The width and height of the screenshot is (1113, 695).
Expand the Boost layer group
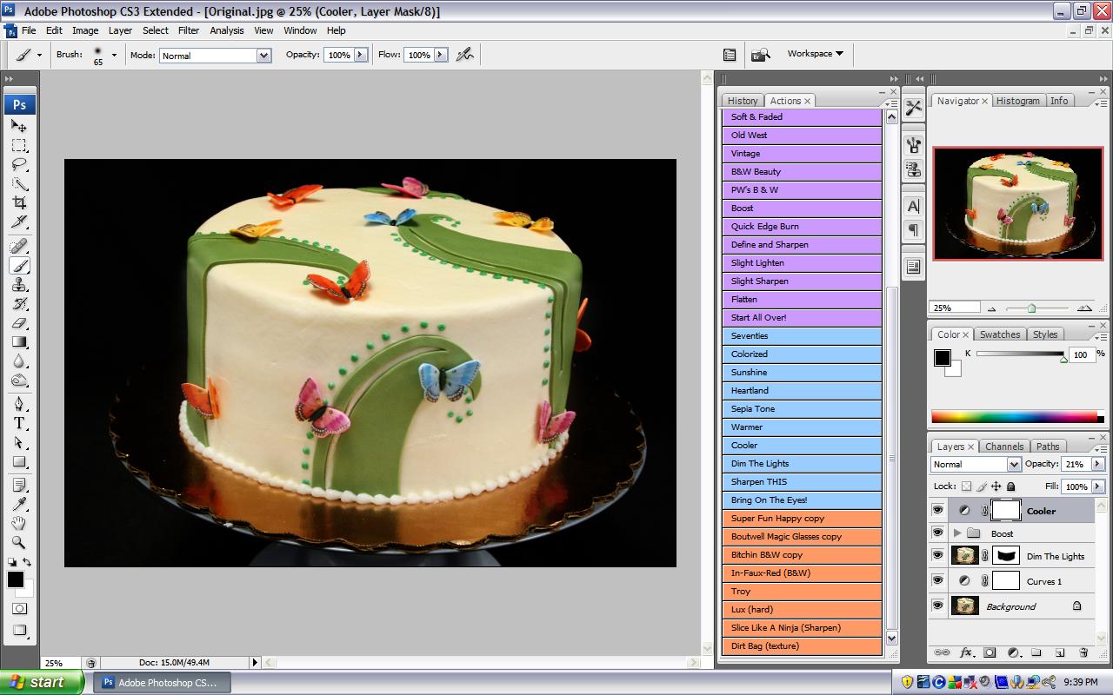957,533
